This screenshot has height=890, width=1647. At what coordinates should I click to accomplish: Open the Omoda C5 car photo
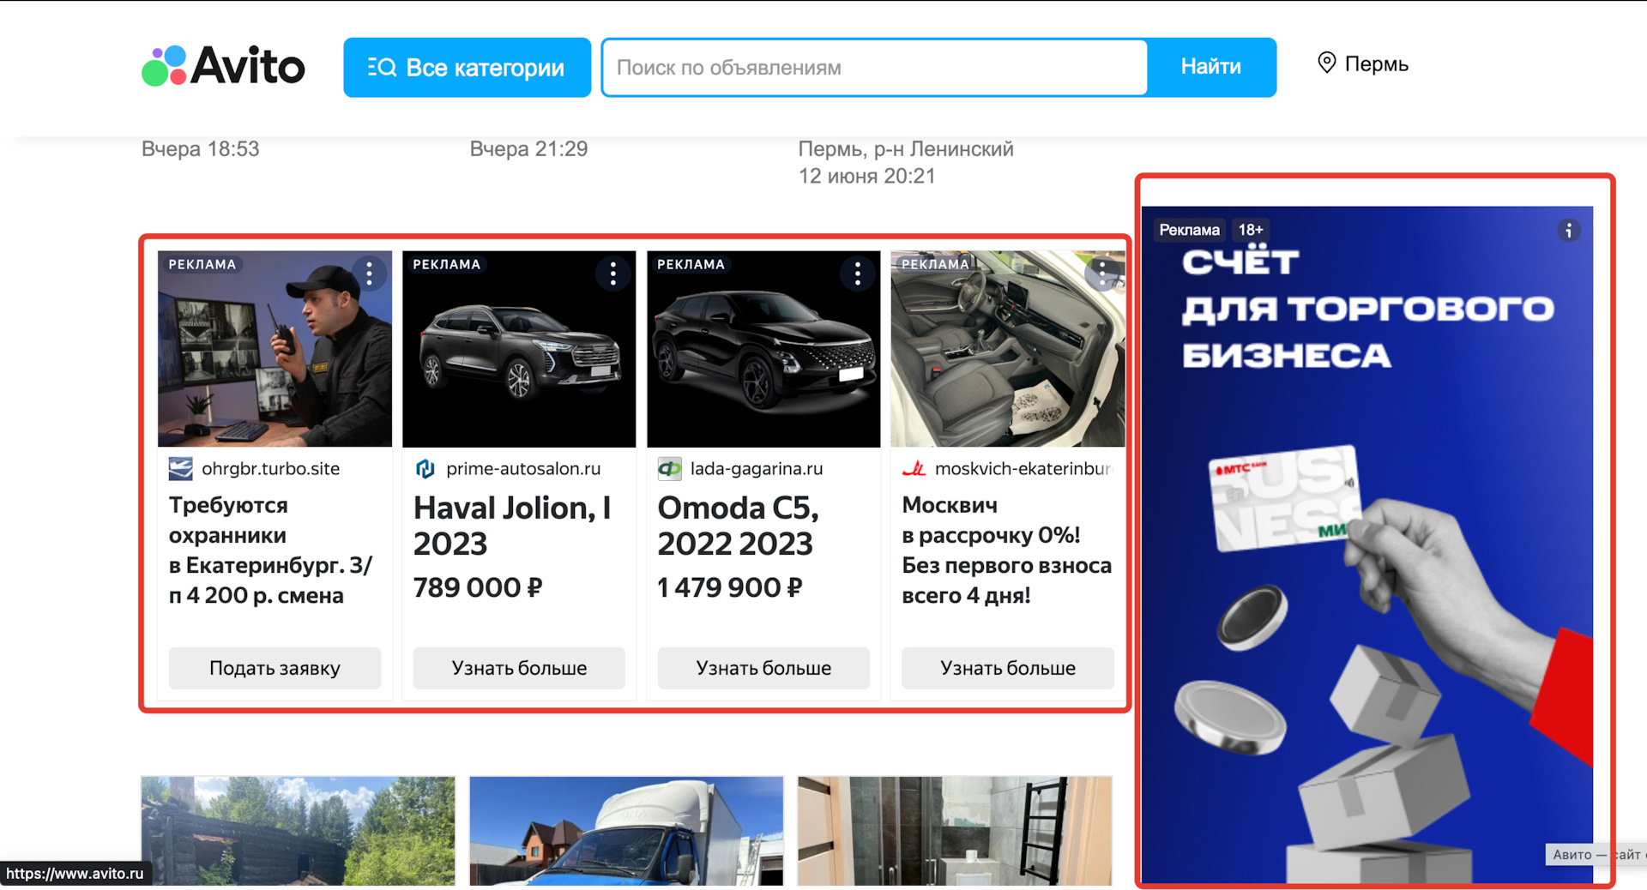(763, 349)
